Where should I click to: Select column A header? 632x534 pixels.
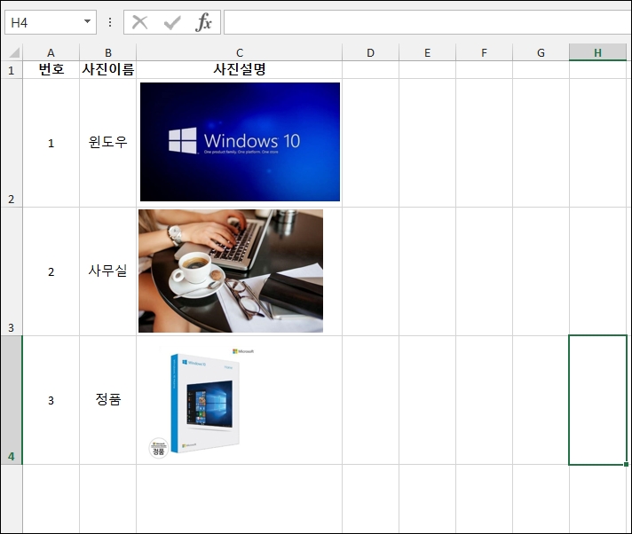pos(51,52)
